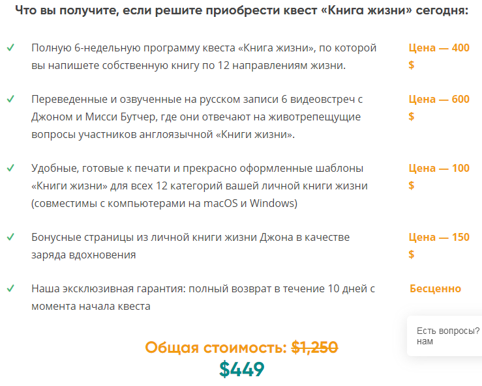Screen dimensions: 482x386
Task: Click the text about the 10-day refund guarantee
Action: pos(203,297)
